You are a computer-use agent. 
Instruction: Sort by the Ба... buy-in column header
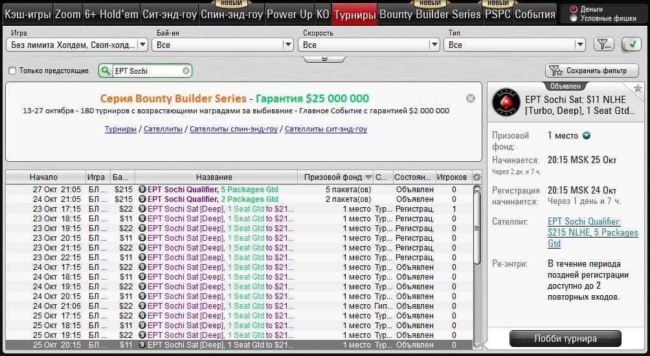tap(123, 177)
